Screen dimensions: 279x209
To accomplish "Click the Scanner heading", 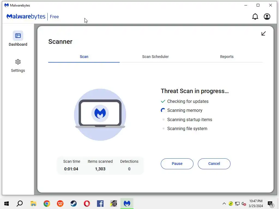I will pyautogui.click(x=60, y=42).
